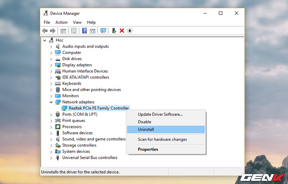The height and width of the screenshot is (184, 288).
Task: Click the Update driver software toolbar icon
Action: pyautogui.click(x=114, y=31)
